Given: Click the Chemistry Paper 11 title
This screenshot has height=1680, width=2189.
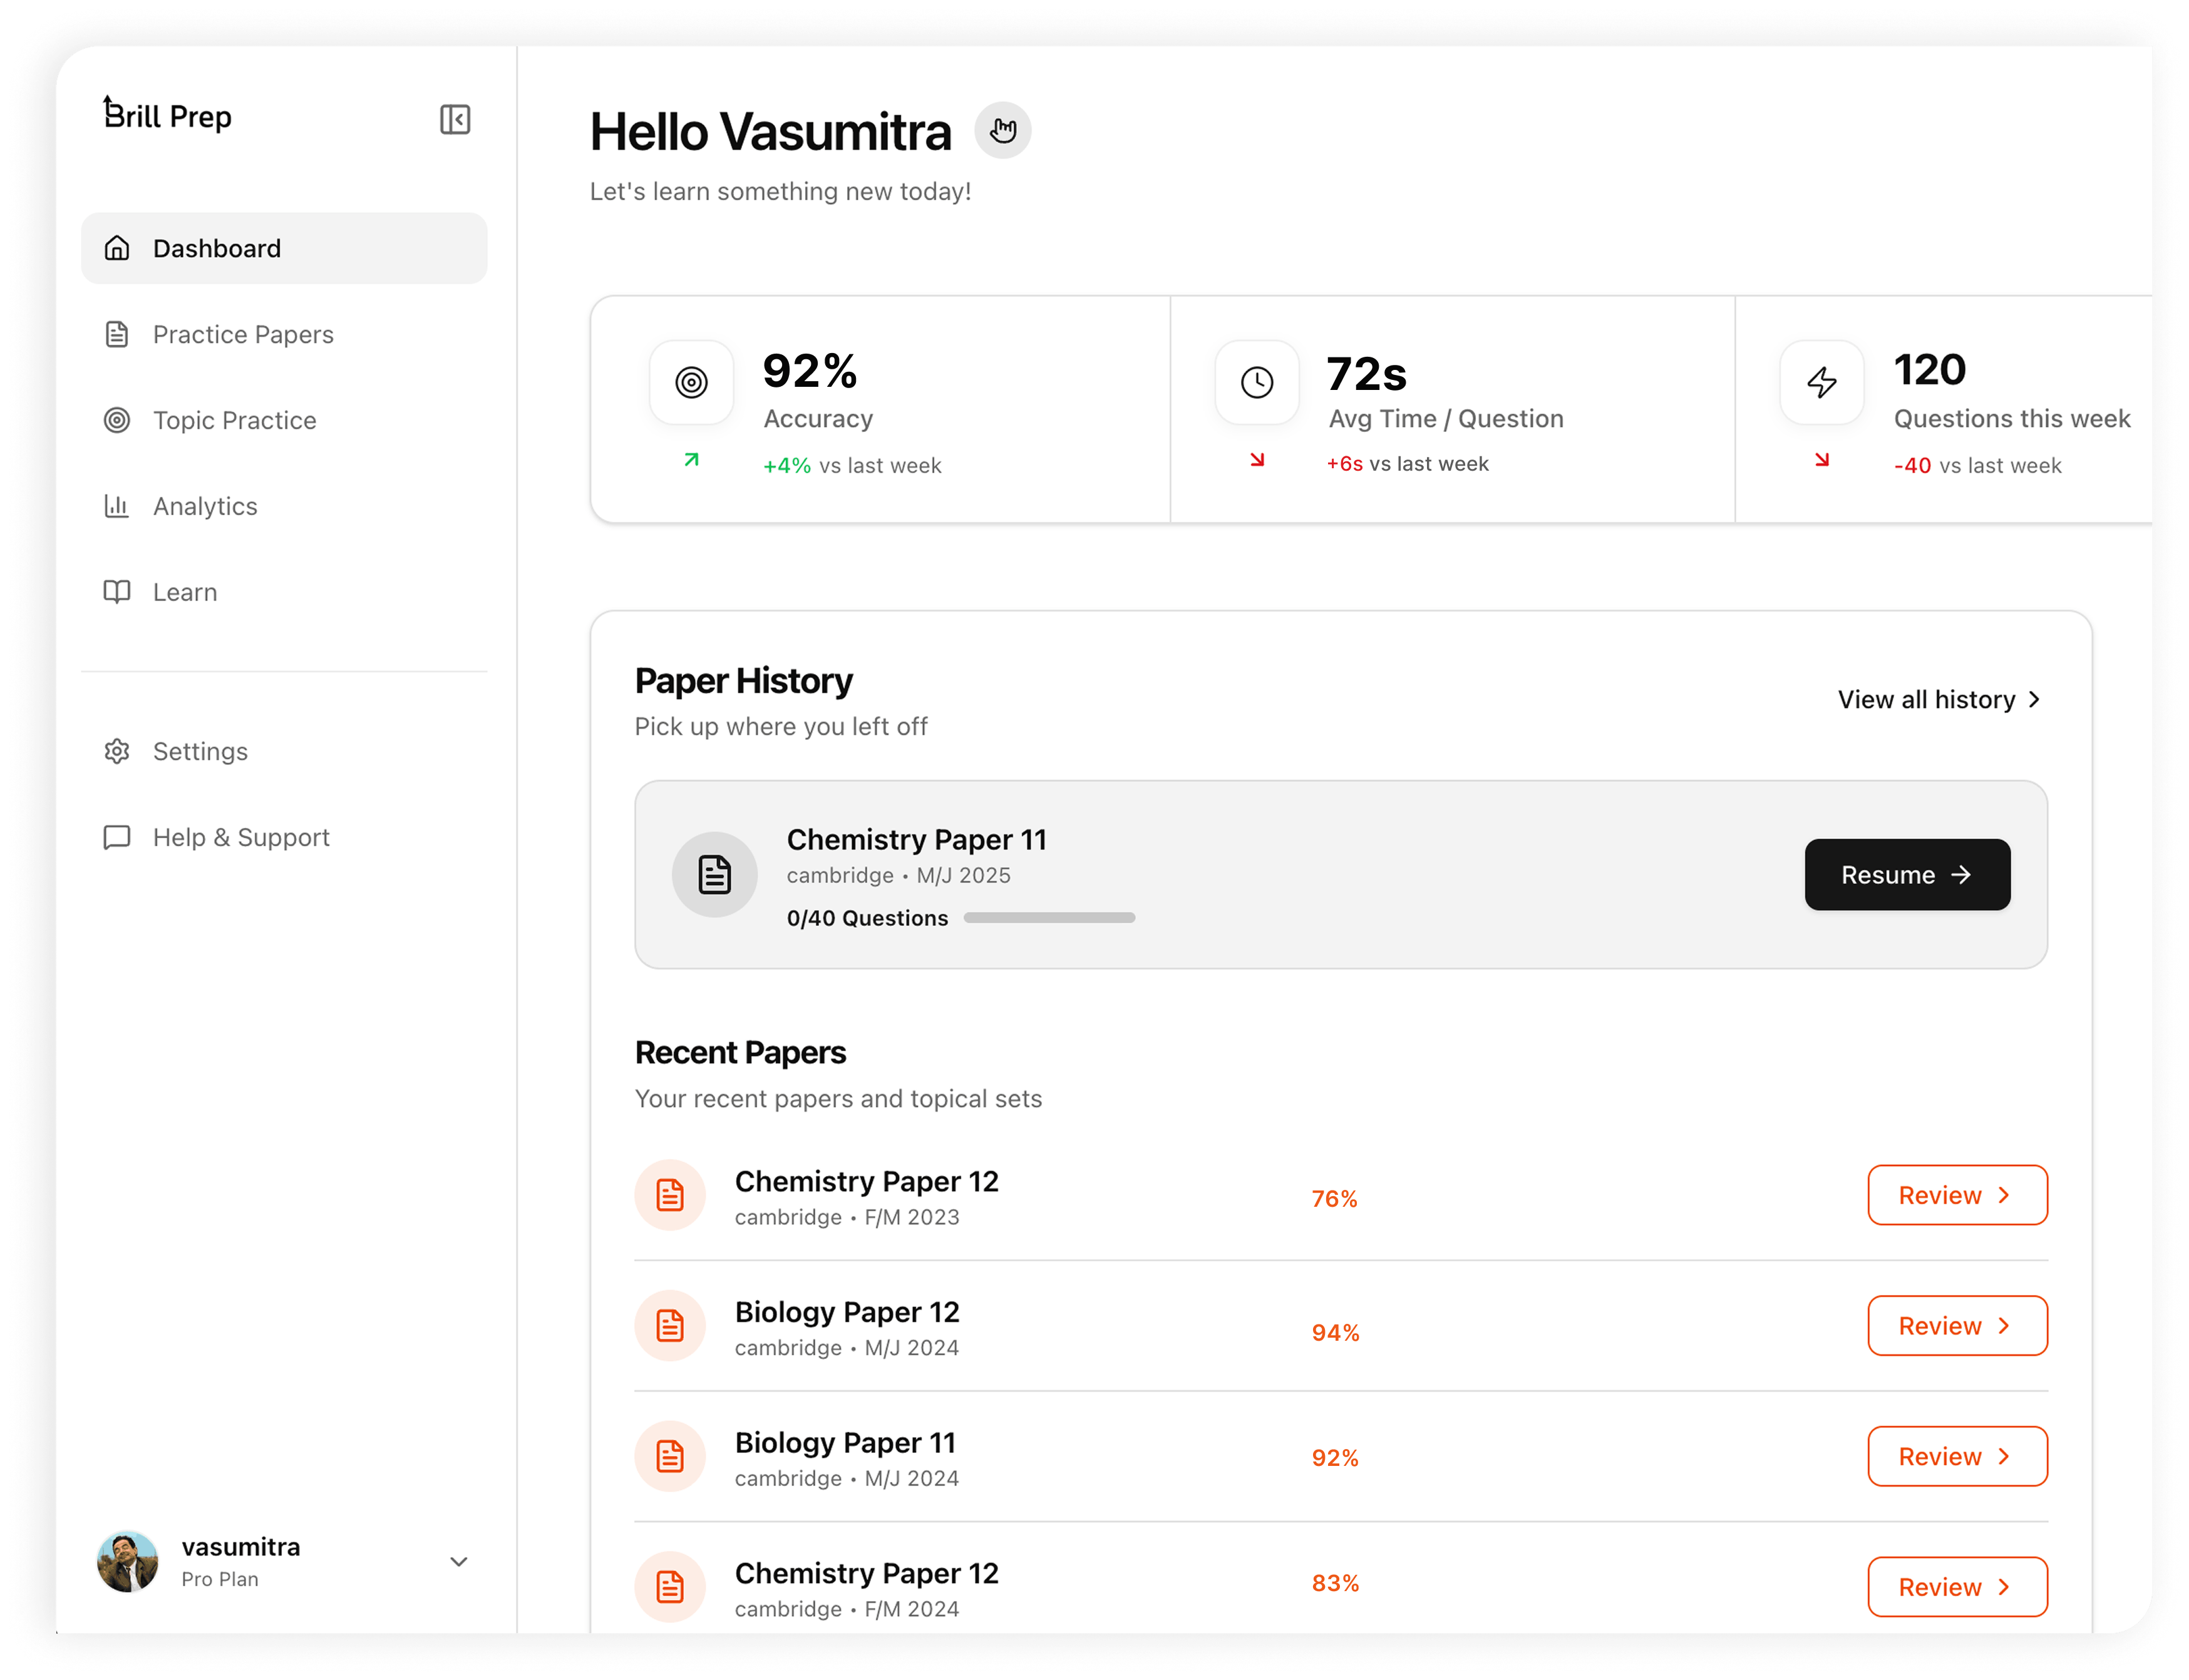Looking at the screenshot, I should coord(917,839).
